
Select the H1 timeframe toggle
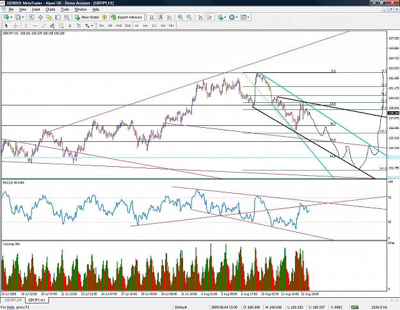(136, 26)
